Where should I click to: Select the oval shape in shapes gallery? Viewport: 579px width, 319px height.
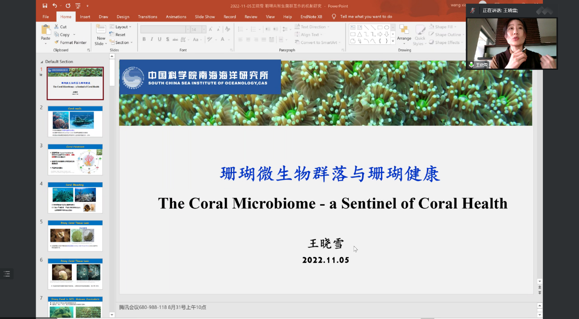point(386,27)
